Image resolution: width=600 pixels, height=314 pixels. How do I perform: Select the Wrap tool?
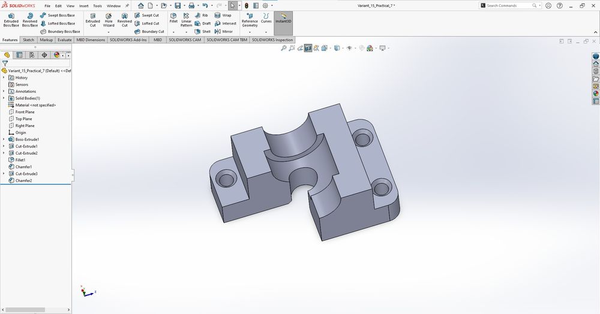[223, 15]
